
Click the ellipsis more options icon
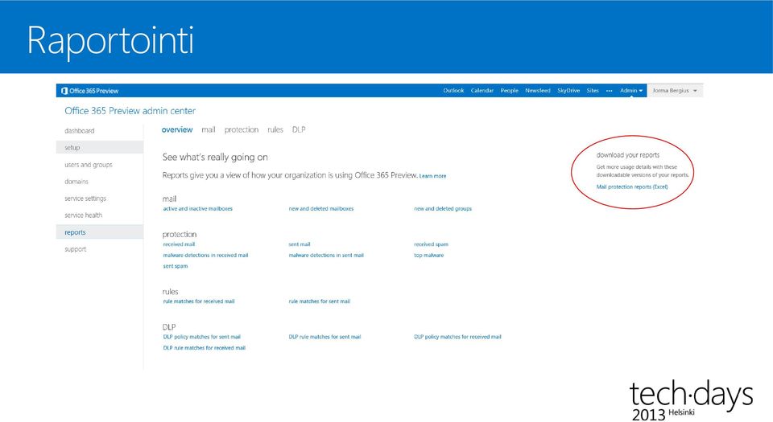[x=610, y=91]
